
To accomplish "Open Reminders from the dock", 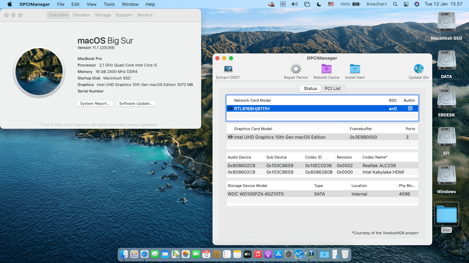I will [x=227, y=254].
